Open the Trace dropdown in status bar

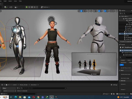[x=106, y=94]
